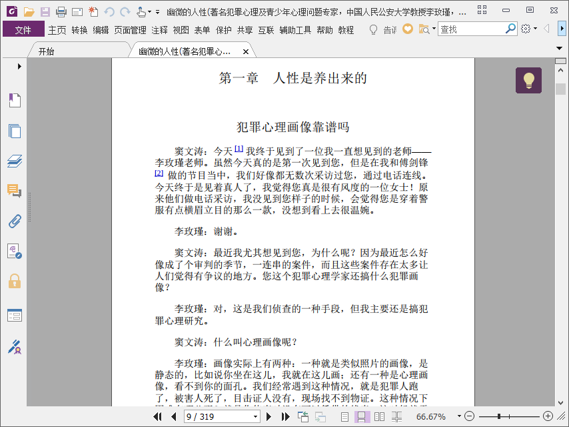569x427 pixels.
Task: Jump to the last page
Action: (285, 416)
